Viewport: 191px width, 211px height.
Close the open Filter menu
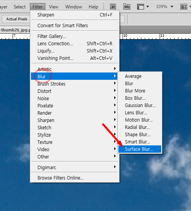(37, 7)
